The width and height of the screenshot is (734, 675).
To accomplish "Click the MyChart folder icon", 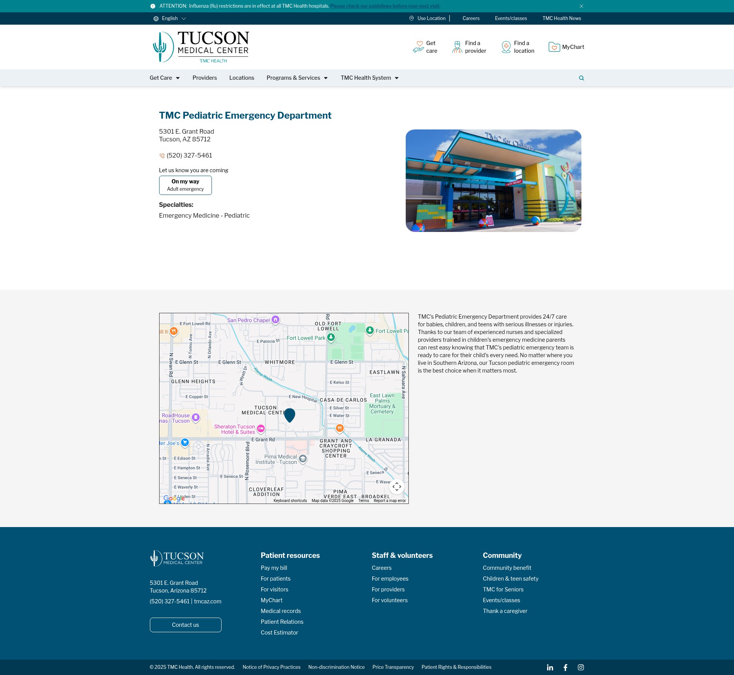I will click(554, 47).
